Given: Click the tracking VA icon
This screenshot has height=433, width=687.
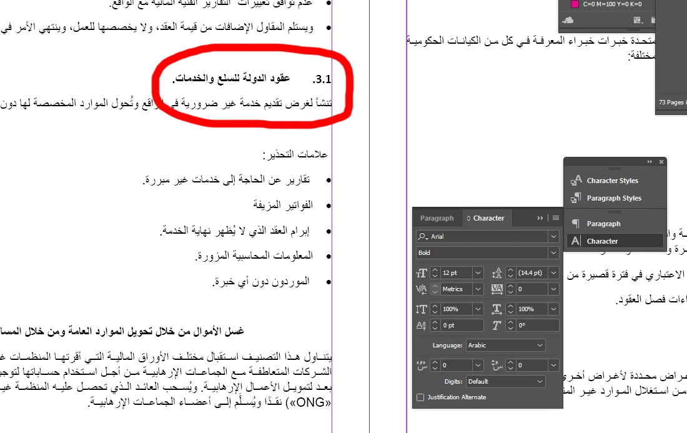Looking at the screenshot, I should [497, 289].
